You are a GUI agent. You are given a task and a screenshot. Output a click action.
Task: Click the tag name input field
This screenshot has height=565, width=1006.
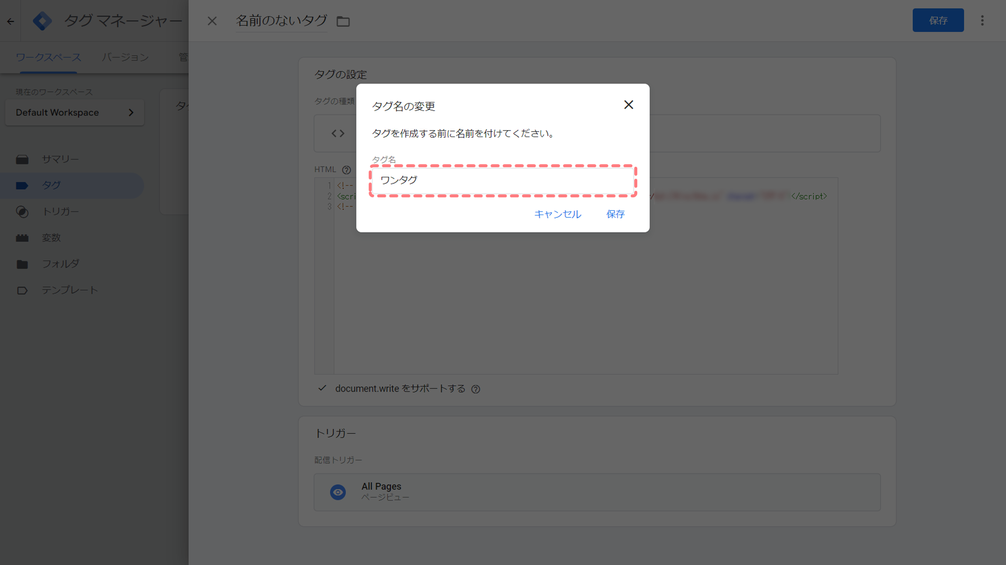(502, 180)
